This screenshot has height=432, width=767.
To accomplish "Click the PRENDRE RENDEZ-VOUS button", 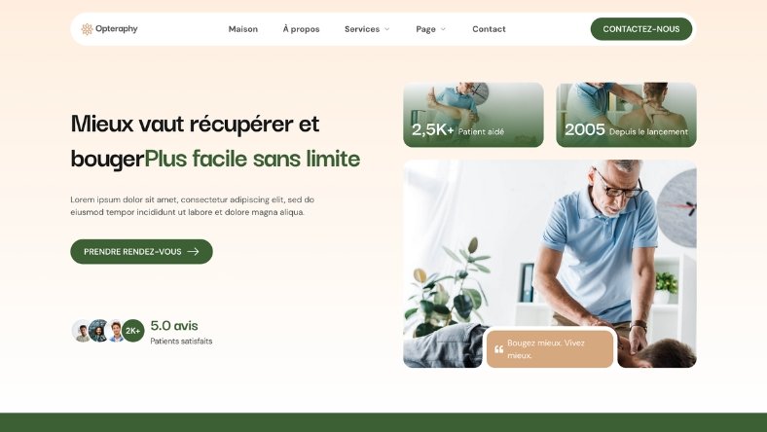I will [x=141, y=251].
